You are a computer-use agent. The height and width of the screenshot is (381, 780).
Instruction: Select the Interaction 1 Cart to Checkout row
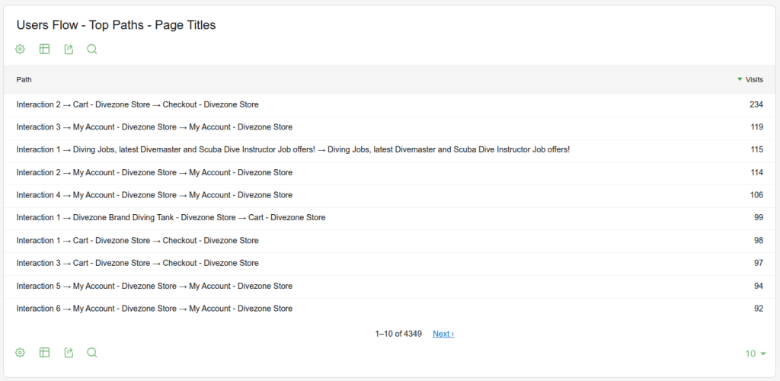coord(390,241)
